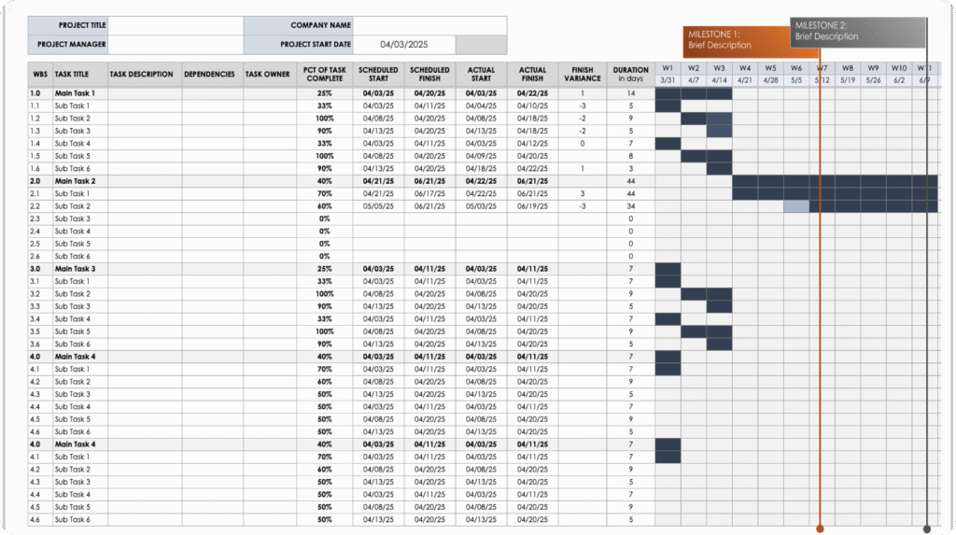Click the DEPENDENCIES column header
This screenshot has height=535, width=956.
[212, 75]
